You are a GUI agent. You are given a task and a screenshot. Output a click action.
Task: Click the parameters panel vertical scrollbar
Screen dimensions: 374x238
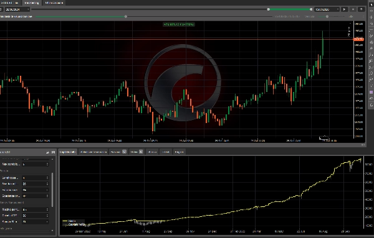click(x=52, y=190)
